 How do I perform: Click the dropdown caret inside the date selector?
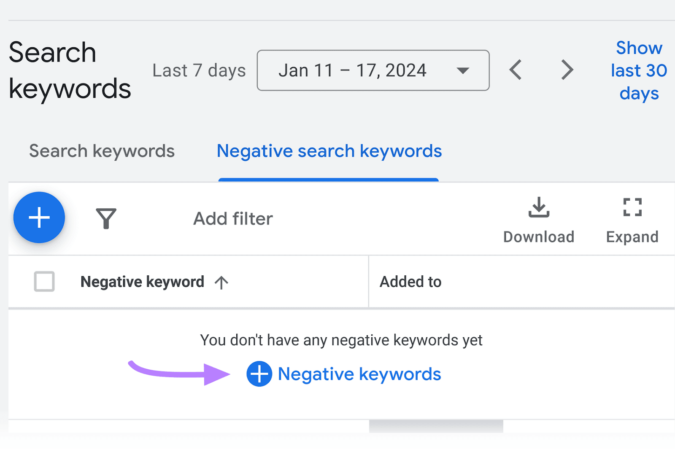click(x=463, y=70)
